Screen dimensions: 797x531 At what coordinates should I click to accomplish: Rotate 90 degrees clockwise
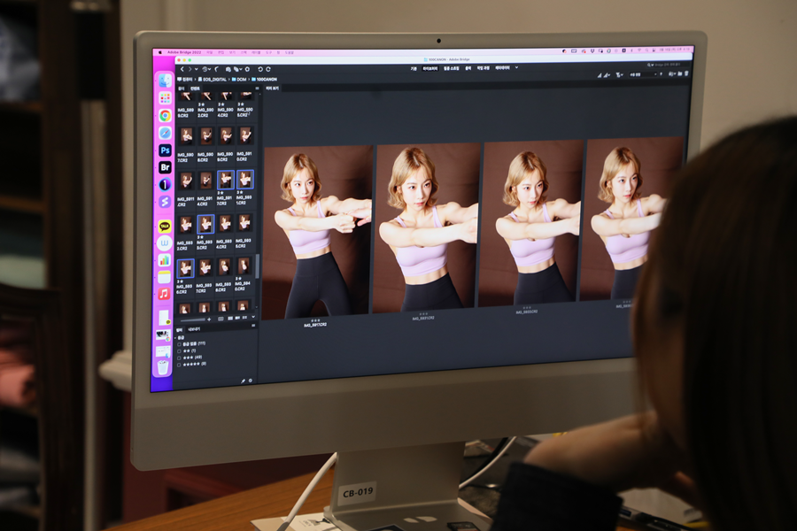268,70
